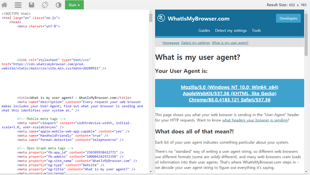The image size is (310, 175).
Task: Click the og:site_name meta line
Action: click(x=77, y=161)
